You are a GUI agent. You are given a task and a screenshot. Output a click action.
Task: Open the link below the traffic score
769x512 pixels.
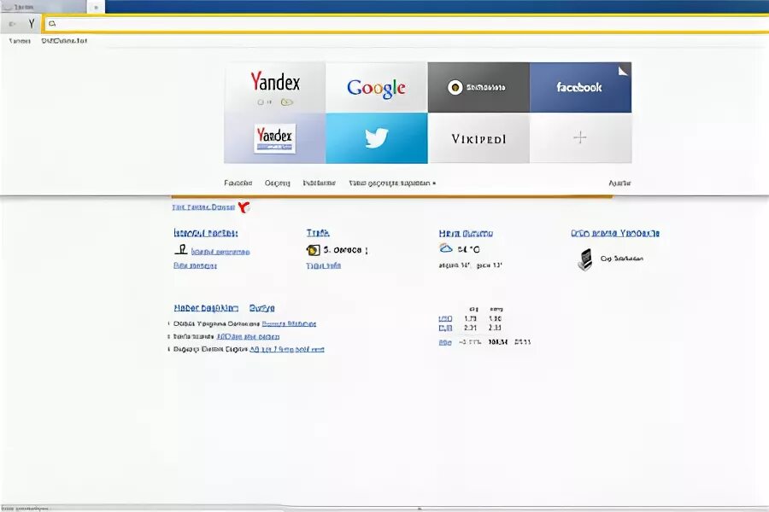pyautogui.click(x=323, y=265)
